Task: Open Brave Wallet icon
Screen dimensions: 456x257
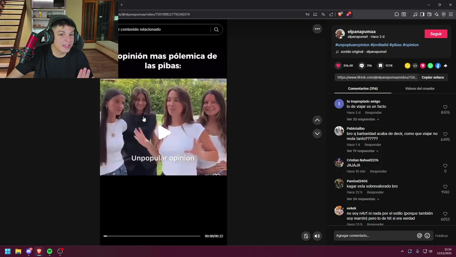Action: tap(429, 14)
